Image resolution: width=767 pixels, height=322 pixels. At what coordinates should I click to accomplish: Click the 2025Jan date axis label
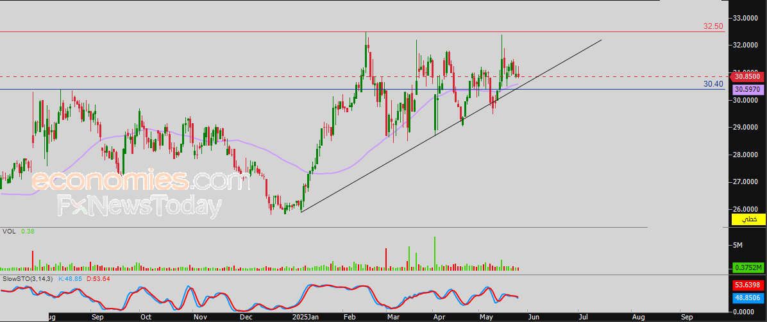tap(305, 317)
